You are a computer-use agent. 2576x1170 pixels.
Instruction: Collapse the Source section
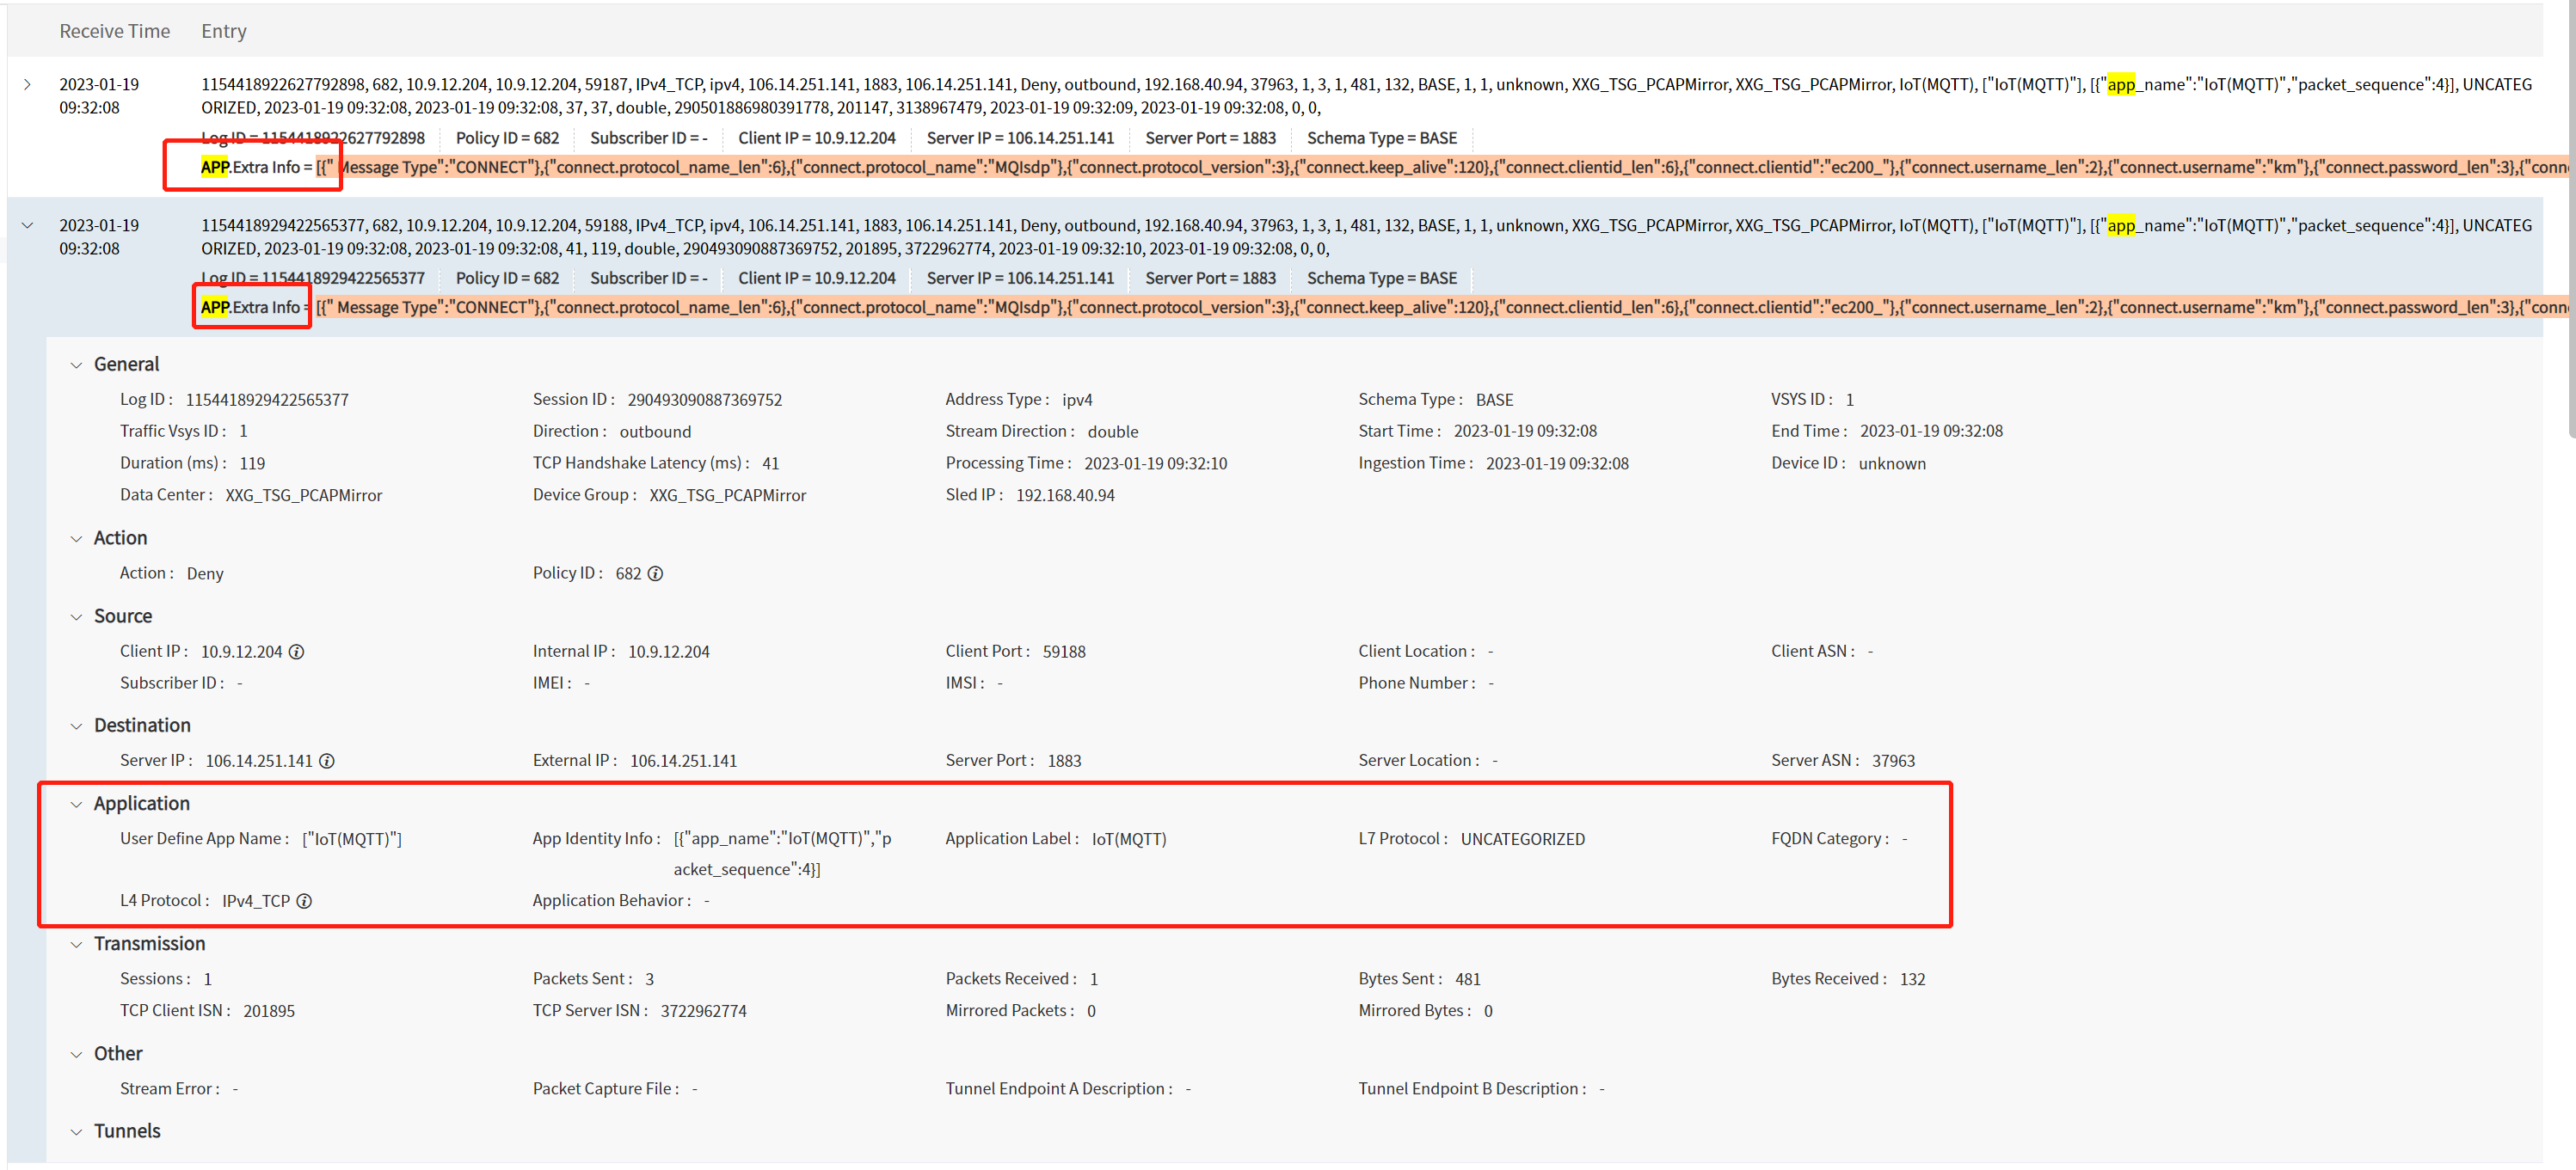(x=76, y=617)
